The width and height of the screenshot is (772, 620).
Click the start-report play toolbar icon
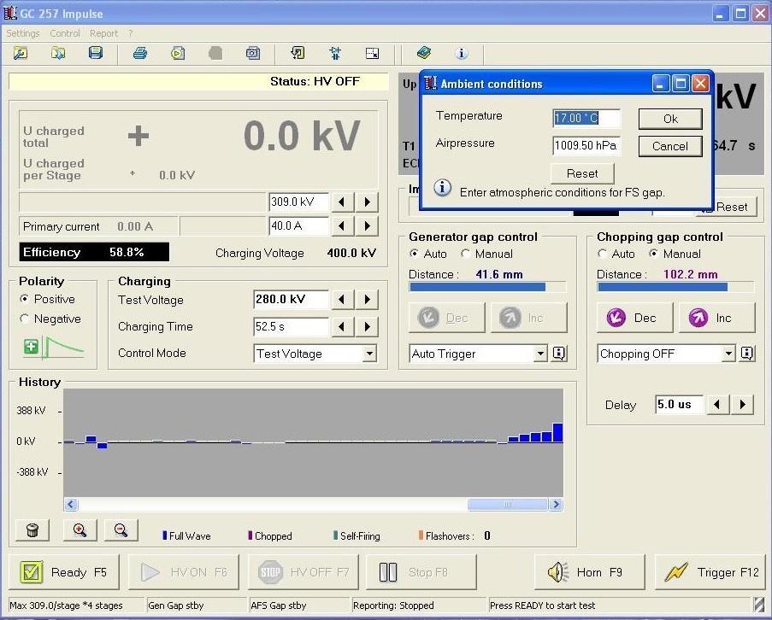point(178,53)
